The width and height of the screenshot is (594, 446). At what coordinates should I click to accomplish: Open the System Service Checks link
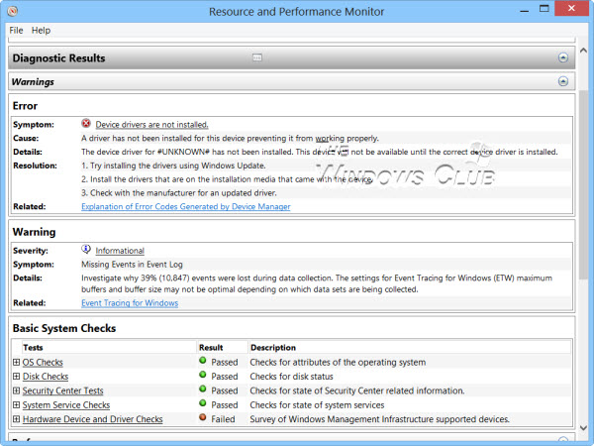click(66, 404)
